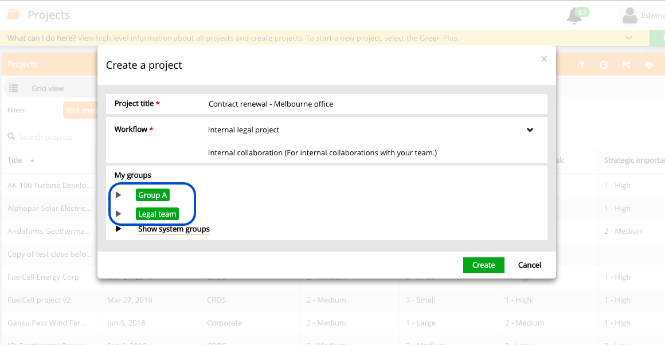Image resolution: width=665 pixels, height=345 pixels.
Task: Click the Projects page heading
Action: 49,15
